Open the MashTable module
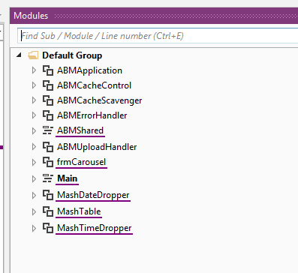The image size is (298, 273). 79,211
